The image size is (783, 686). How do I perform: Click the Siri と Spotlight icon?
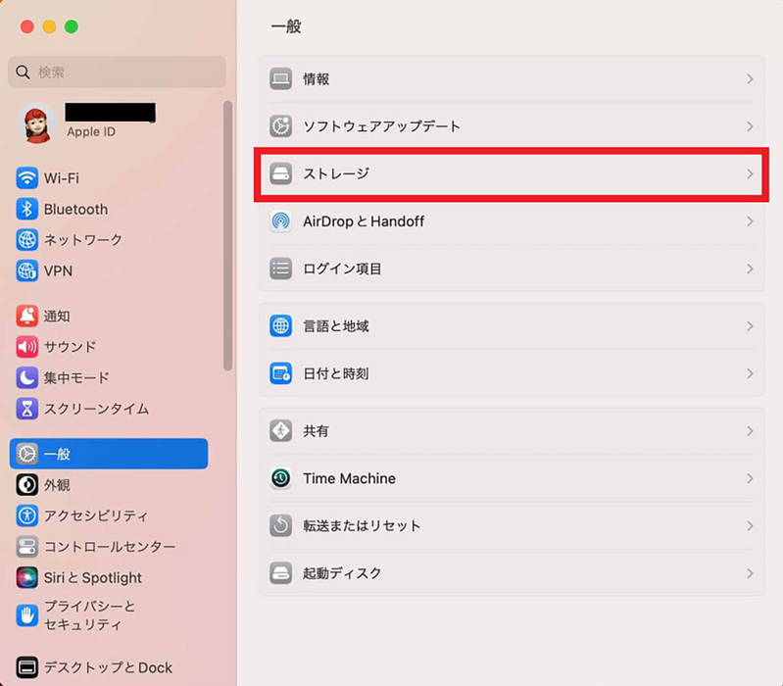coord(27,577)
